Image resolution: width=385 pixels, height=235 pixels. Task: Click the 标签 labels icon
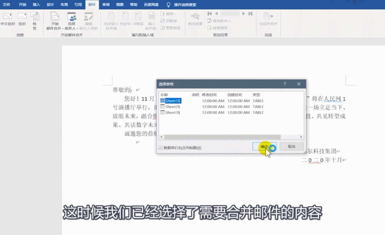click(35, 16)
